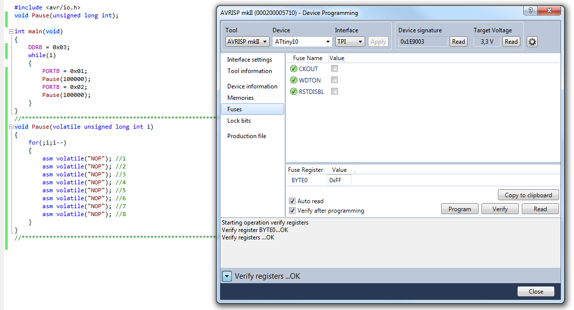574x310 pixels.
Task: Read the device signature
Action: pyautogui.click(x=458, y=42)
